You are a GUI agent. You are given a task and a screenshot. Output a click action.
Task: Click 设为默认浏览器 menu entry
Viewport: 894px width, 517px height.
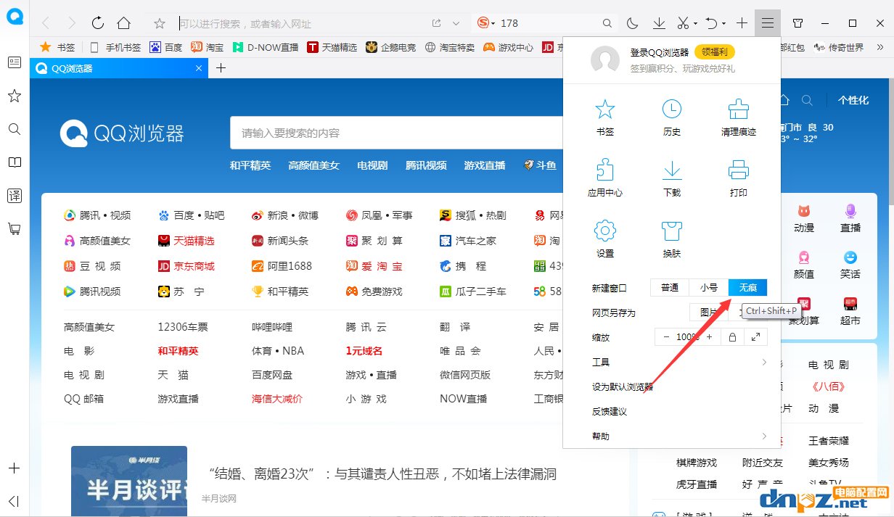pos(623,386)
